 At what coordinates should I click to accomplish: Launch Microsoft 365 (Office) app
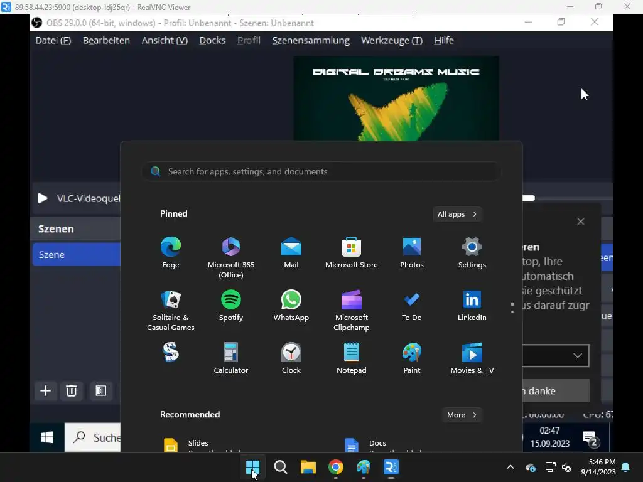pos(231,258)
